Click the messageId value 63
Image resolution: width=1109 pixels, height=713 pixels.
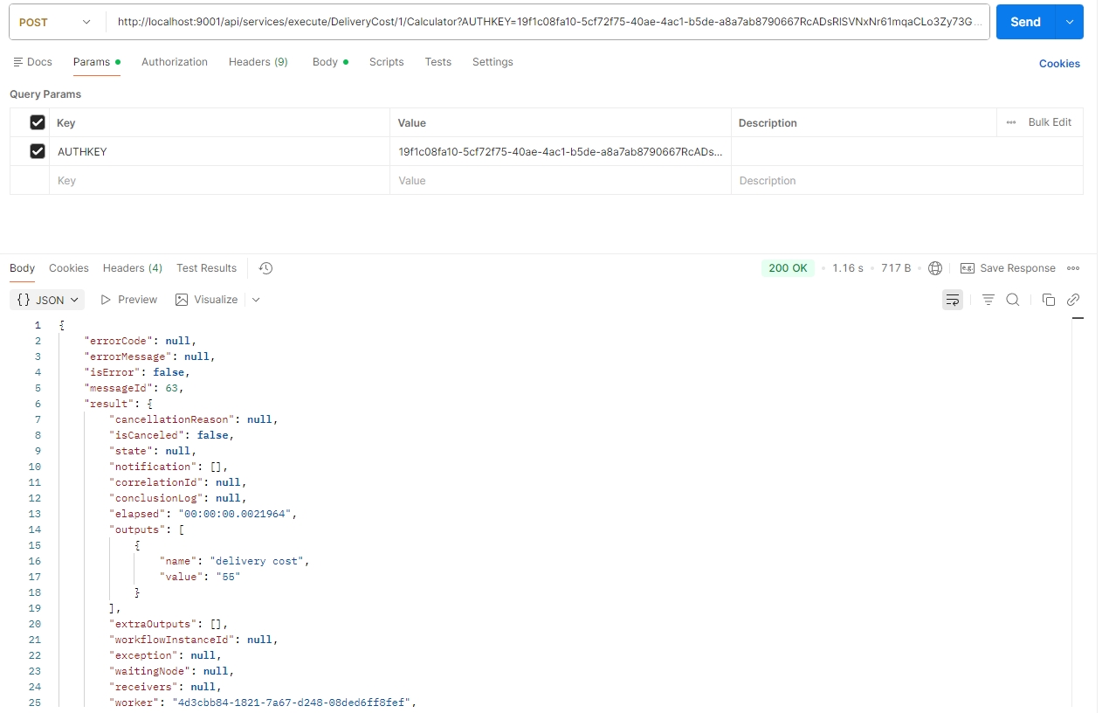pos(171,388)
